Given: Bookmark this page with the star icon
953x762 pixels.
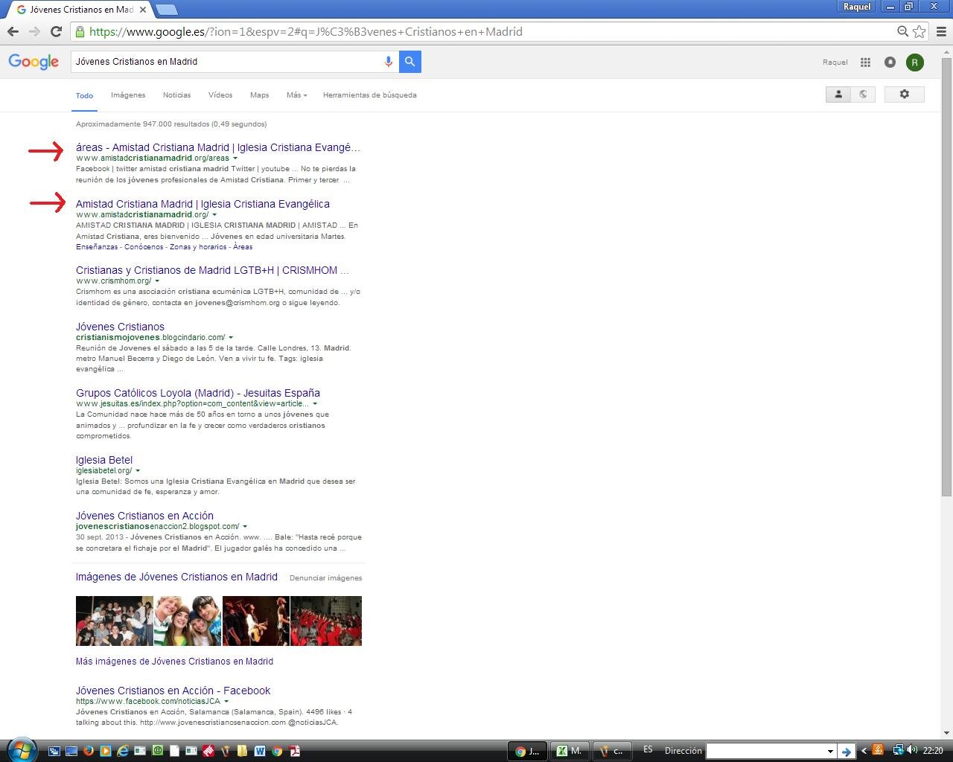Looking at the screenshot, I should pos(919,31).
